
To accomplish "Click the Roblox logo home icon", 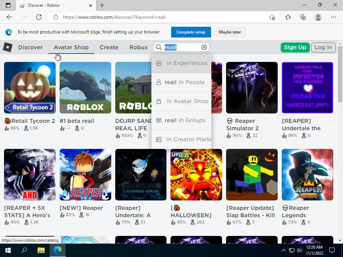I will tap(8, 47).
